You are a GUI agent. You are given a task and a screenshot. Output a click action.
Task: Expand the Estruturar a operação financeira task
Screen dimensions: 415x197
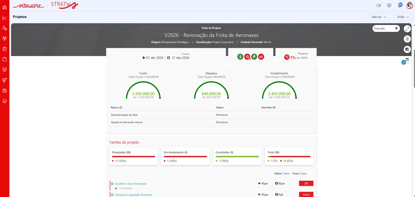click(112, 195)
